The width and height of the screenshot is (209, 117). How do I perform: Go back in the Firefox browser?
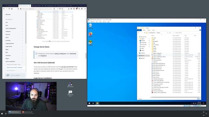[x=4, y=9]
